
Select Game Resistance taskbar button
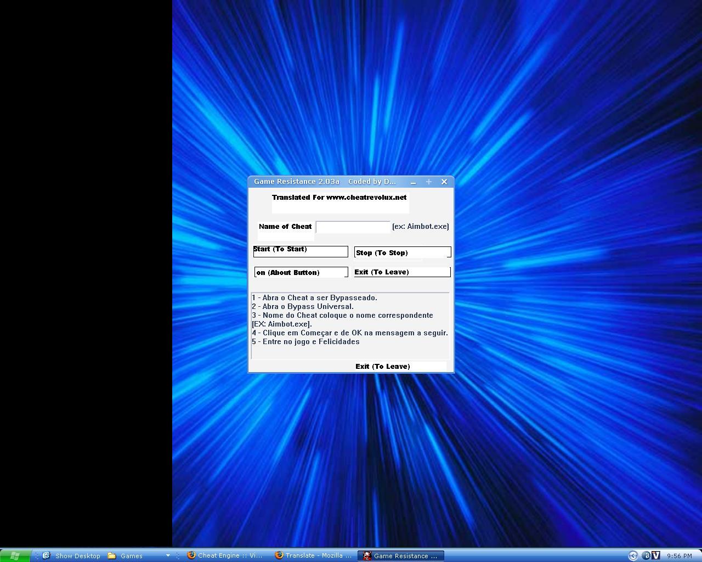click(401, 555)
